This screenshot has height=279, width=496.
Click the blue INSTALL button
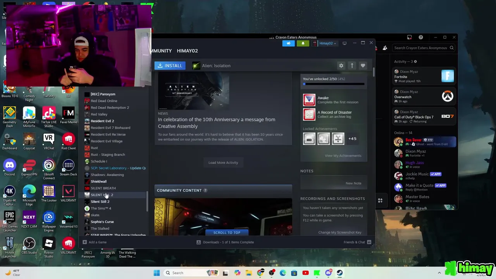(x=170, y=65)
